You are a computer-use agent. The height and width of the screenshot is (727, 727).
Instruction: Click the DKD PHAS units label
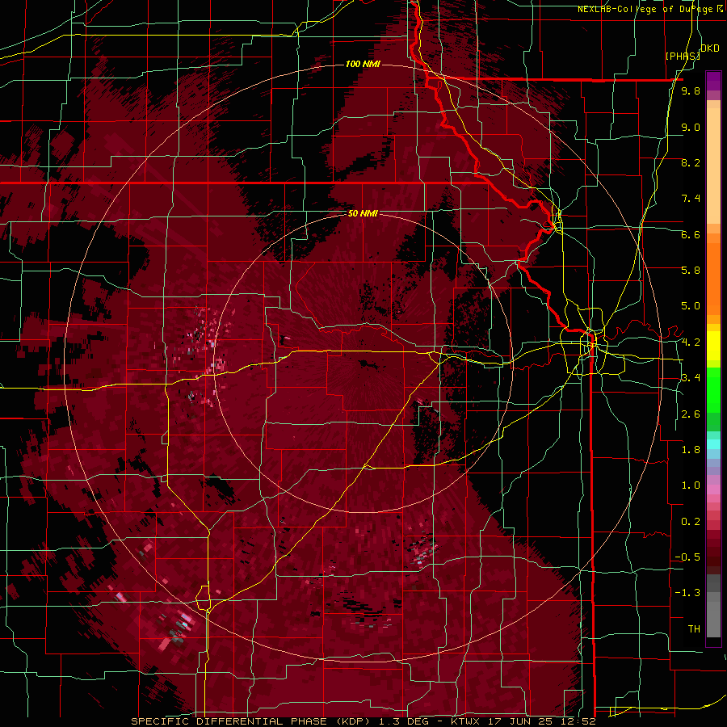(691, 52)
